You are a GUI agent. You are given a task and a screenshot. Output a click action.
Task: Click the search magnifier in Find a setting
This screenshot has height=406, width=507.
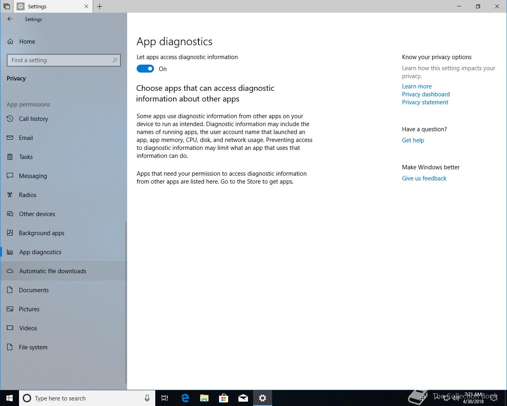(115, 60)
